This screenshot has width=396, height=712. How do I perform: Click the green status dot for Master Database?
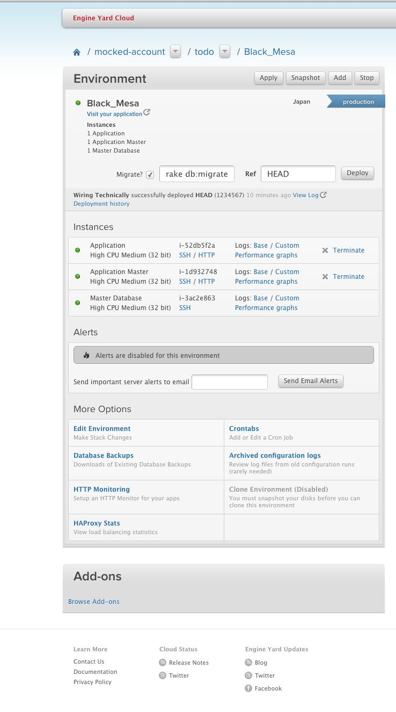click(x=78, y=303)
